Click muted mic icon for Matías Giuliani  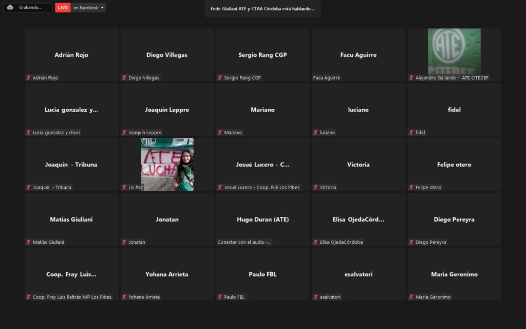[29, 242]
